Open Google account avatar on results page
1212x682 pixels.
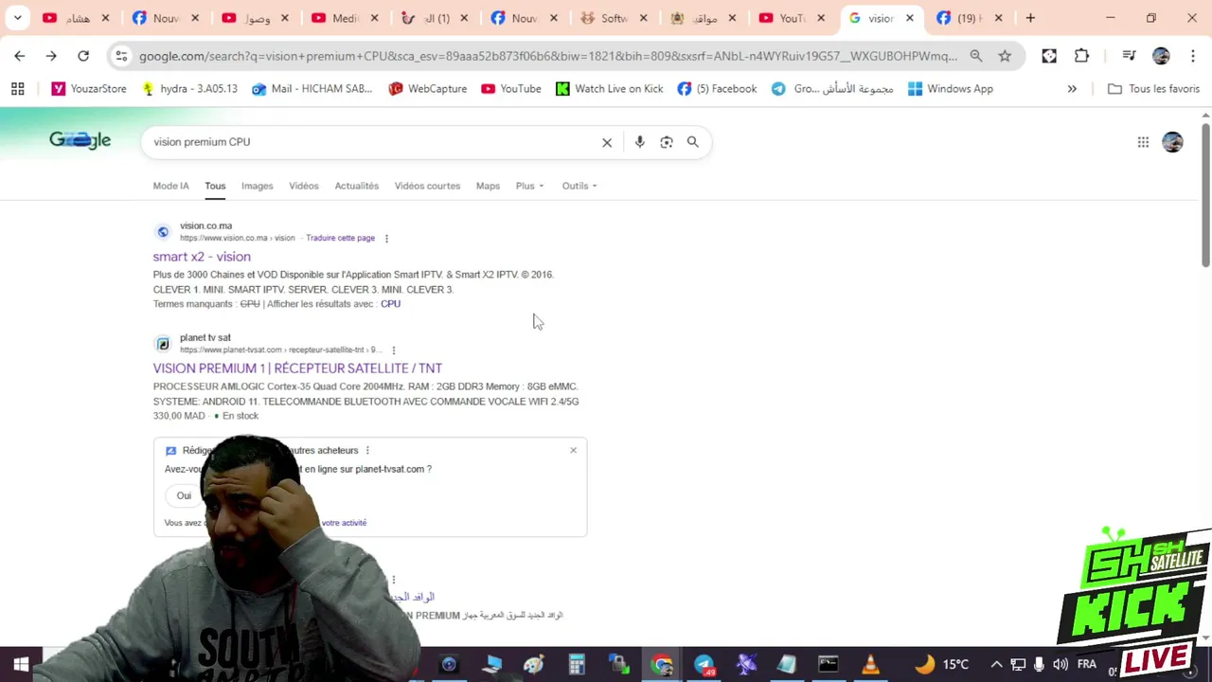pos(1172,142)
